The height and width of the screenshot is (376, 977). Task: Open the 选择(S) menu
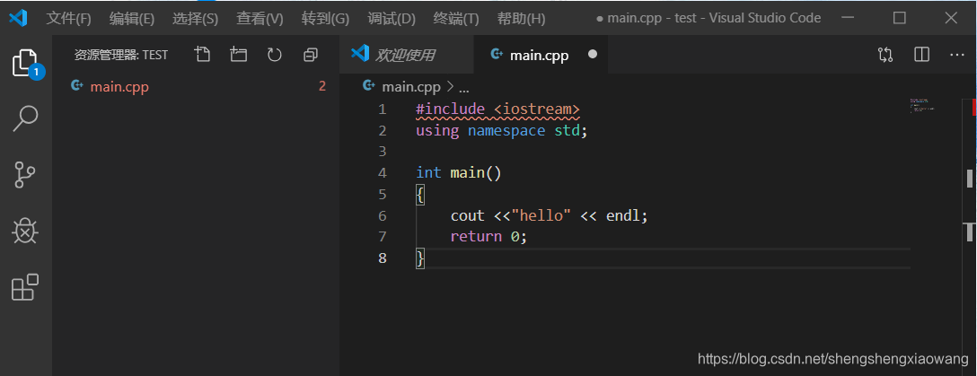[x=195, y=19]
